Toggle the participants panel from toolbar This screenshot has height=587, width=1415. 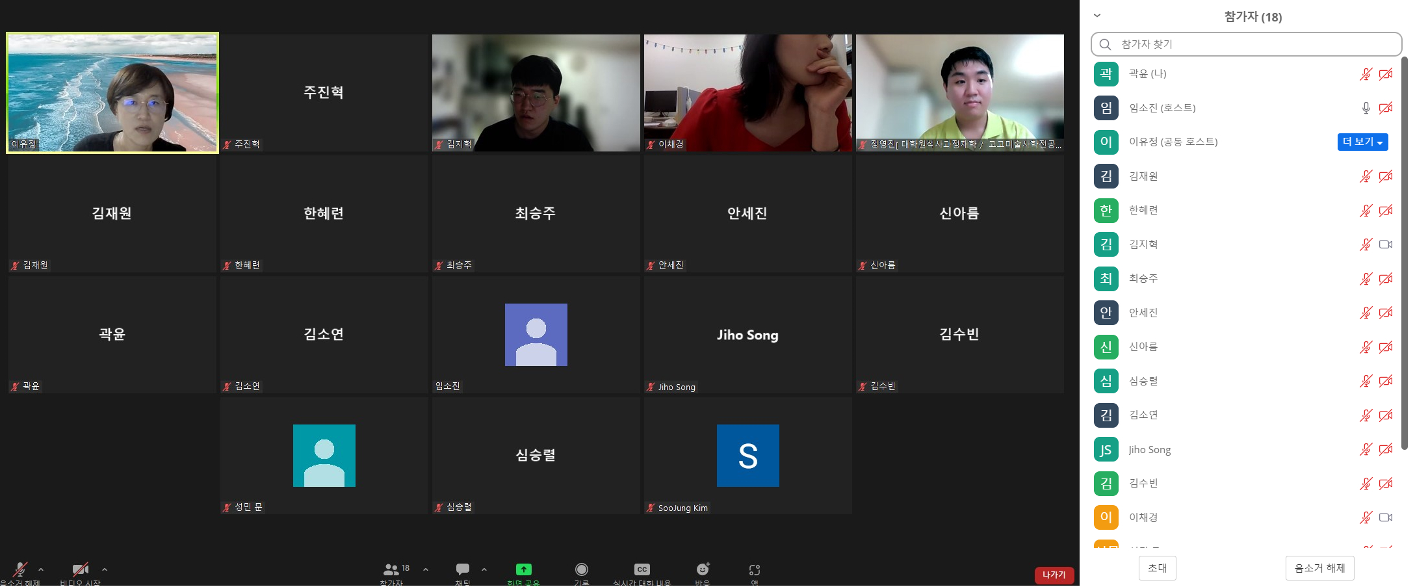point(391,569)
